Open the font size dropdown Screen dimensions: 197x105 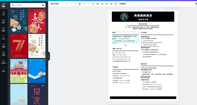click(73, 4)
